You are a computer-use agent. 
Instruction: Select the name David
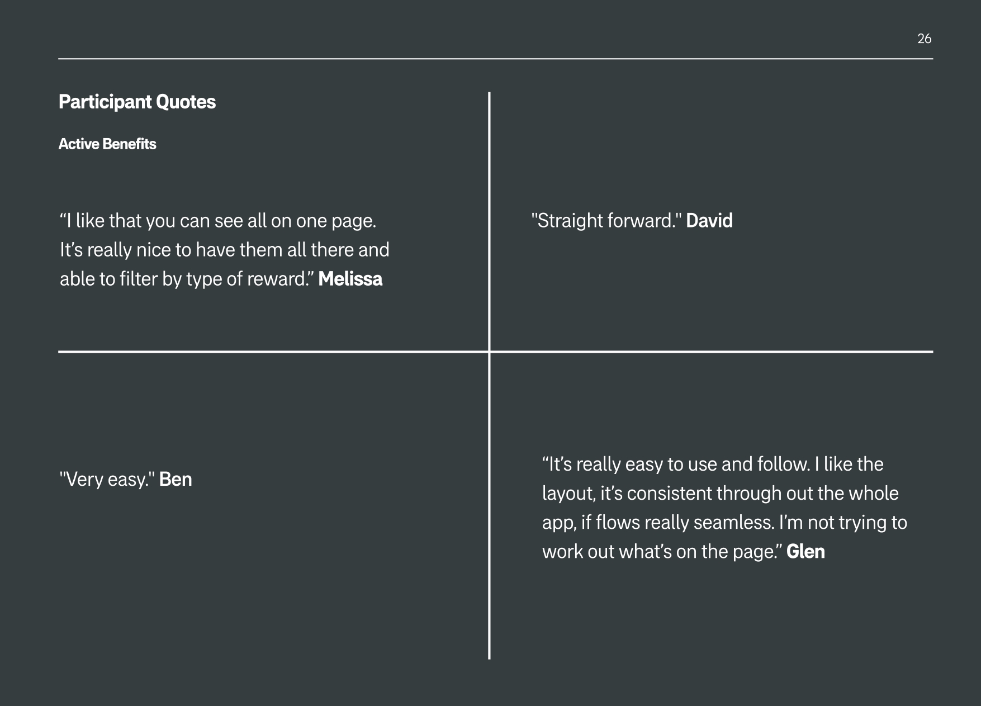[x=709, y=221]
